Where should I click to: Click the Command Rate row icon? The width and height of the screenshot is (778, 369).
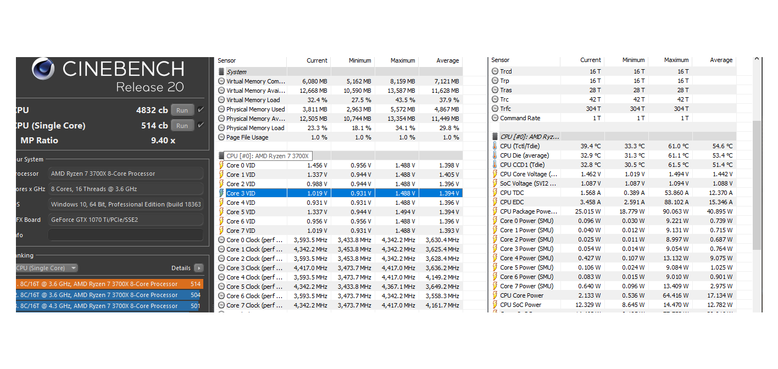[495, 118]
